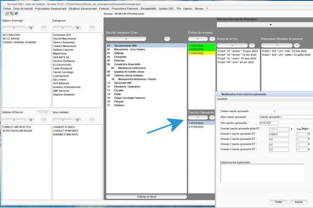Add a new Entreprise with the + button
Screen dimensions: 313x208
(x=63, y=28)
